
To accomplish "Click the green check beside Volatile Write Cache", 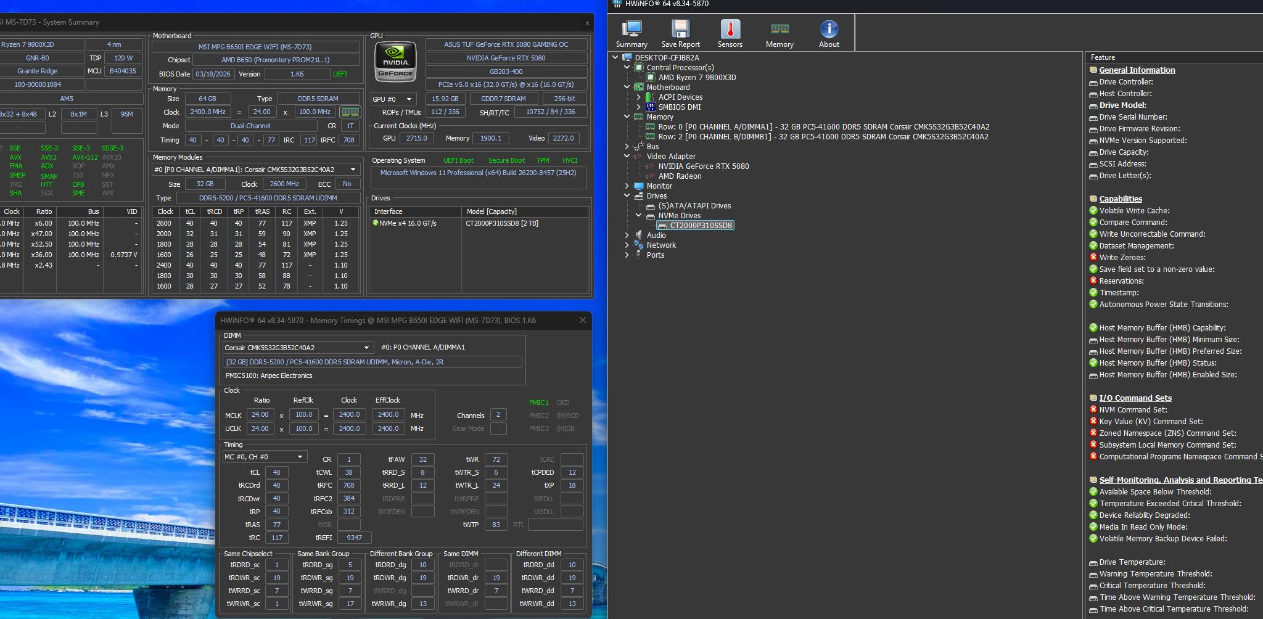I will [1093, 211].
